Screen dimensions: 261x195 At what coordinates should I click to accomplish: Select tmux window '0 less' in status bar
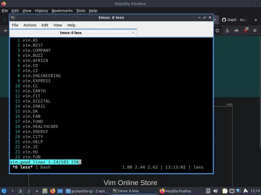coord(23,167)
